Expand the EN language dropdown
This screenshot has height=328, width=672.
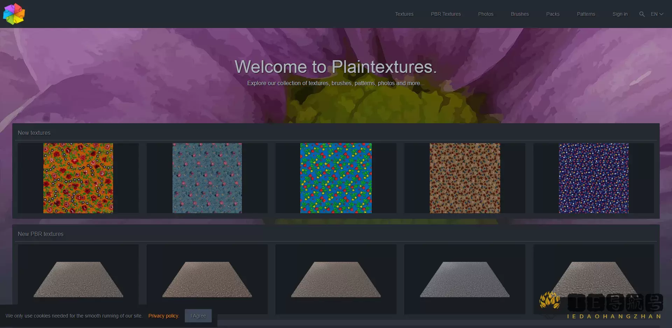tap(657, 14)
